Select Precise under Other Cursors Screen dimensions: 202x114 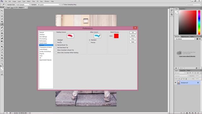pyautogui.click(x=92, y=42)
